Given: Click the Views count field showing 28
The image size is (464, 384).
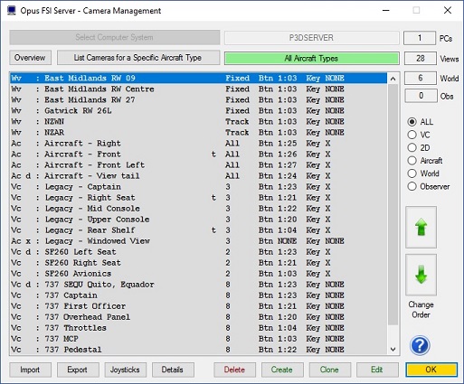Looking at the screenshot, I should [x=421, y=59].
